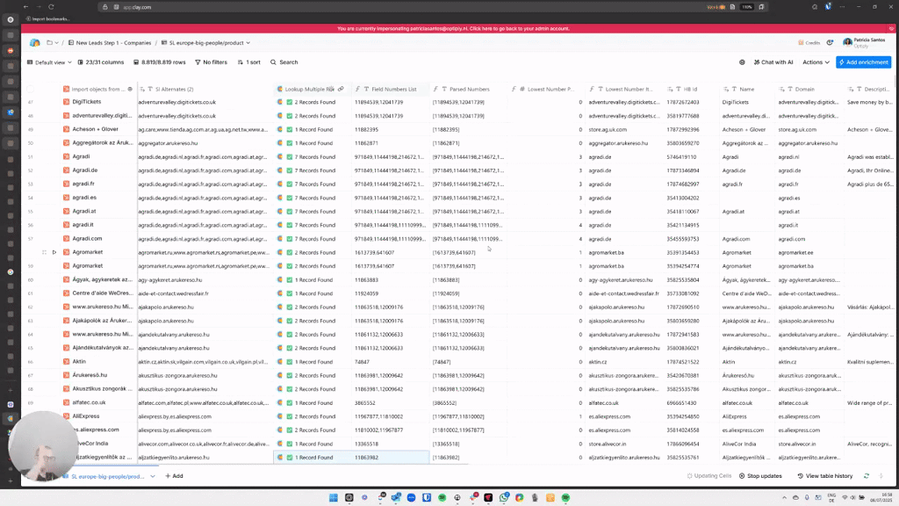Toggle the checkbox in the DigiTickets lookup cell

coord(290,102)
